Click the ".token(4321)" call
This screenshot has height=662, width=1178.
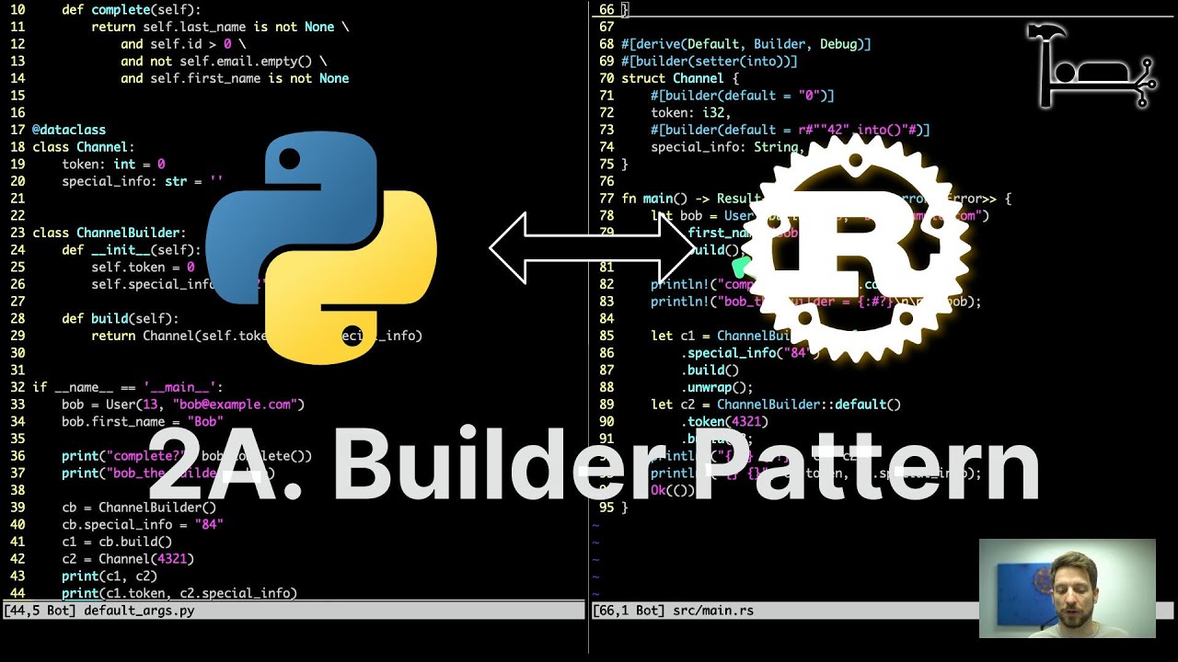724,422
